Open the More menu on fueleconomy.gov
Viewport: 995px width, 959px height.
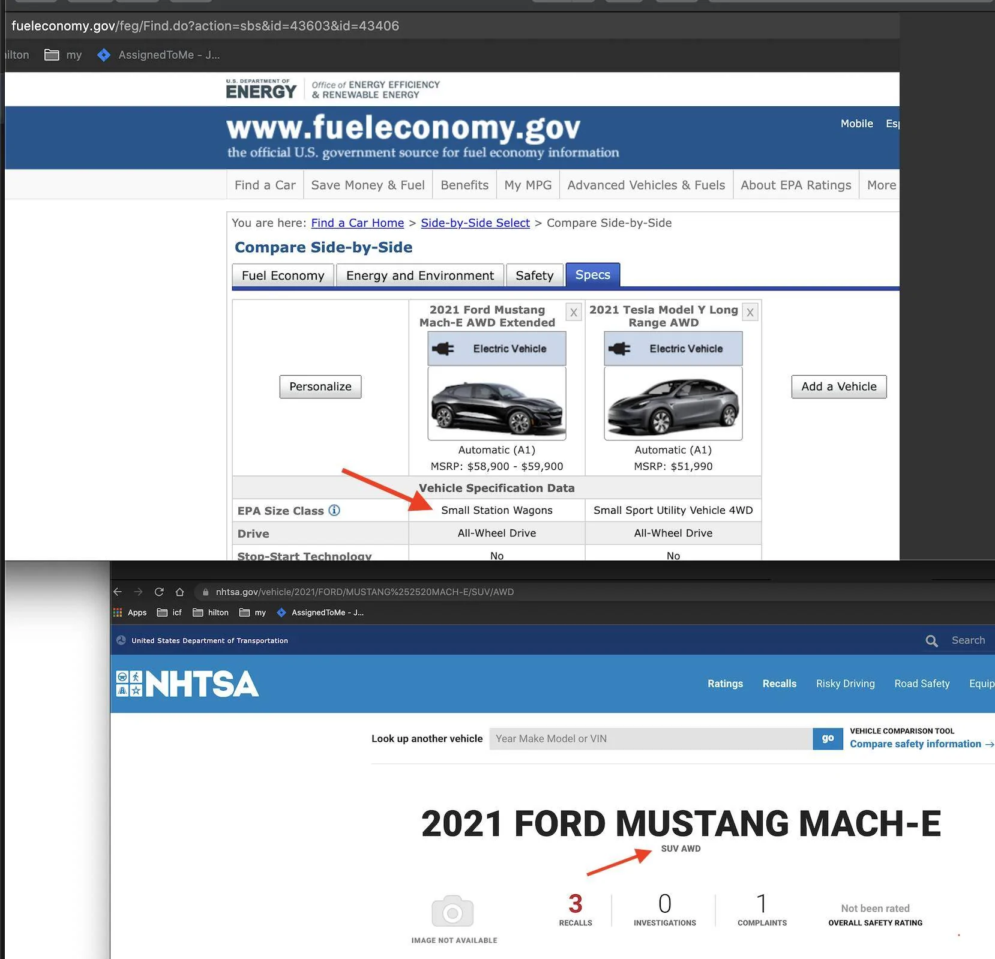pos(881,185)
